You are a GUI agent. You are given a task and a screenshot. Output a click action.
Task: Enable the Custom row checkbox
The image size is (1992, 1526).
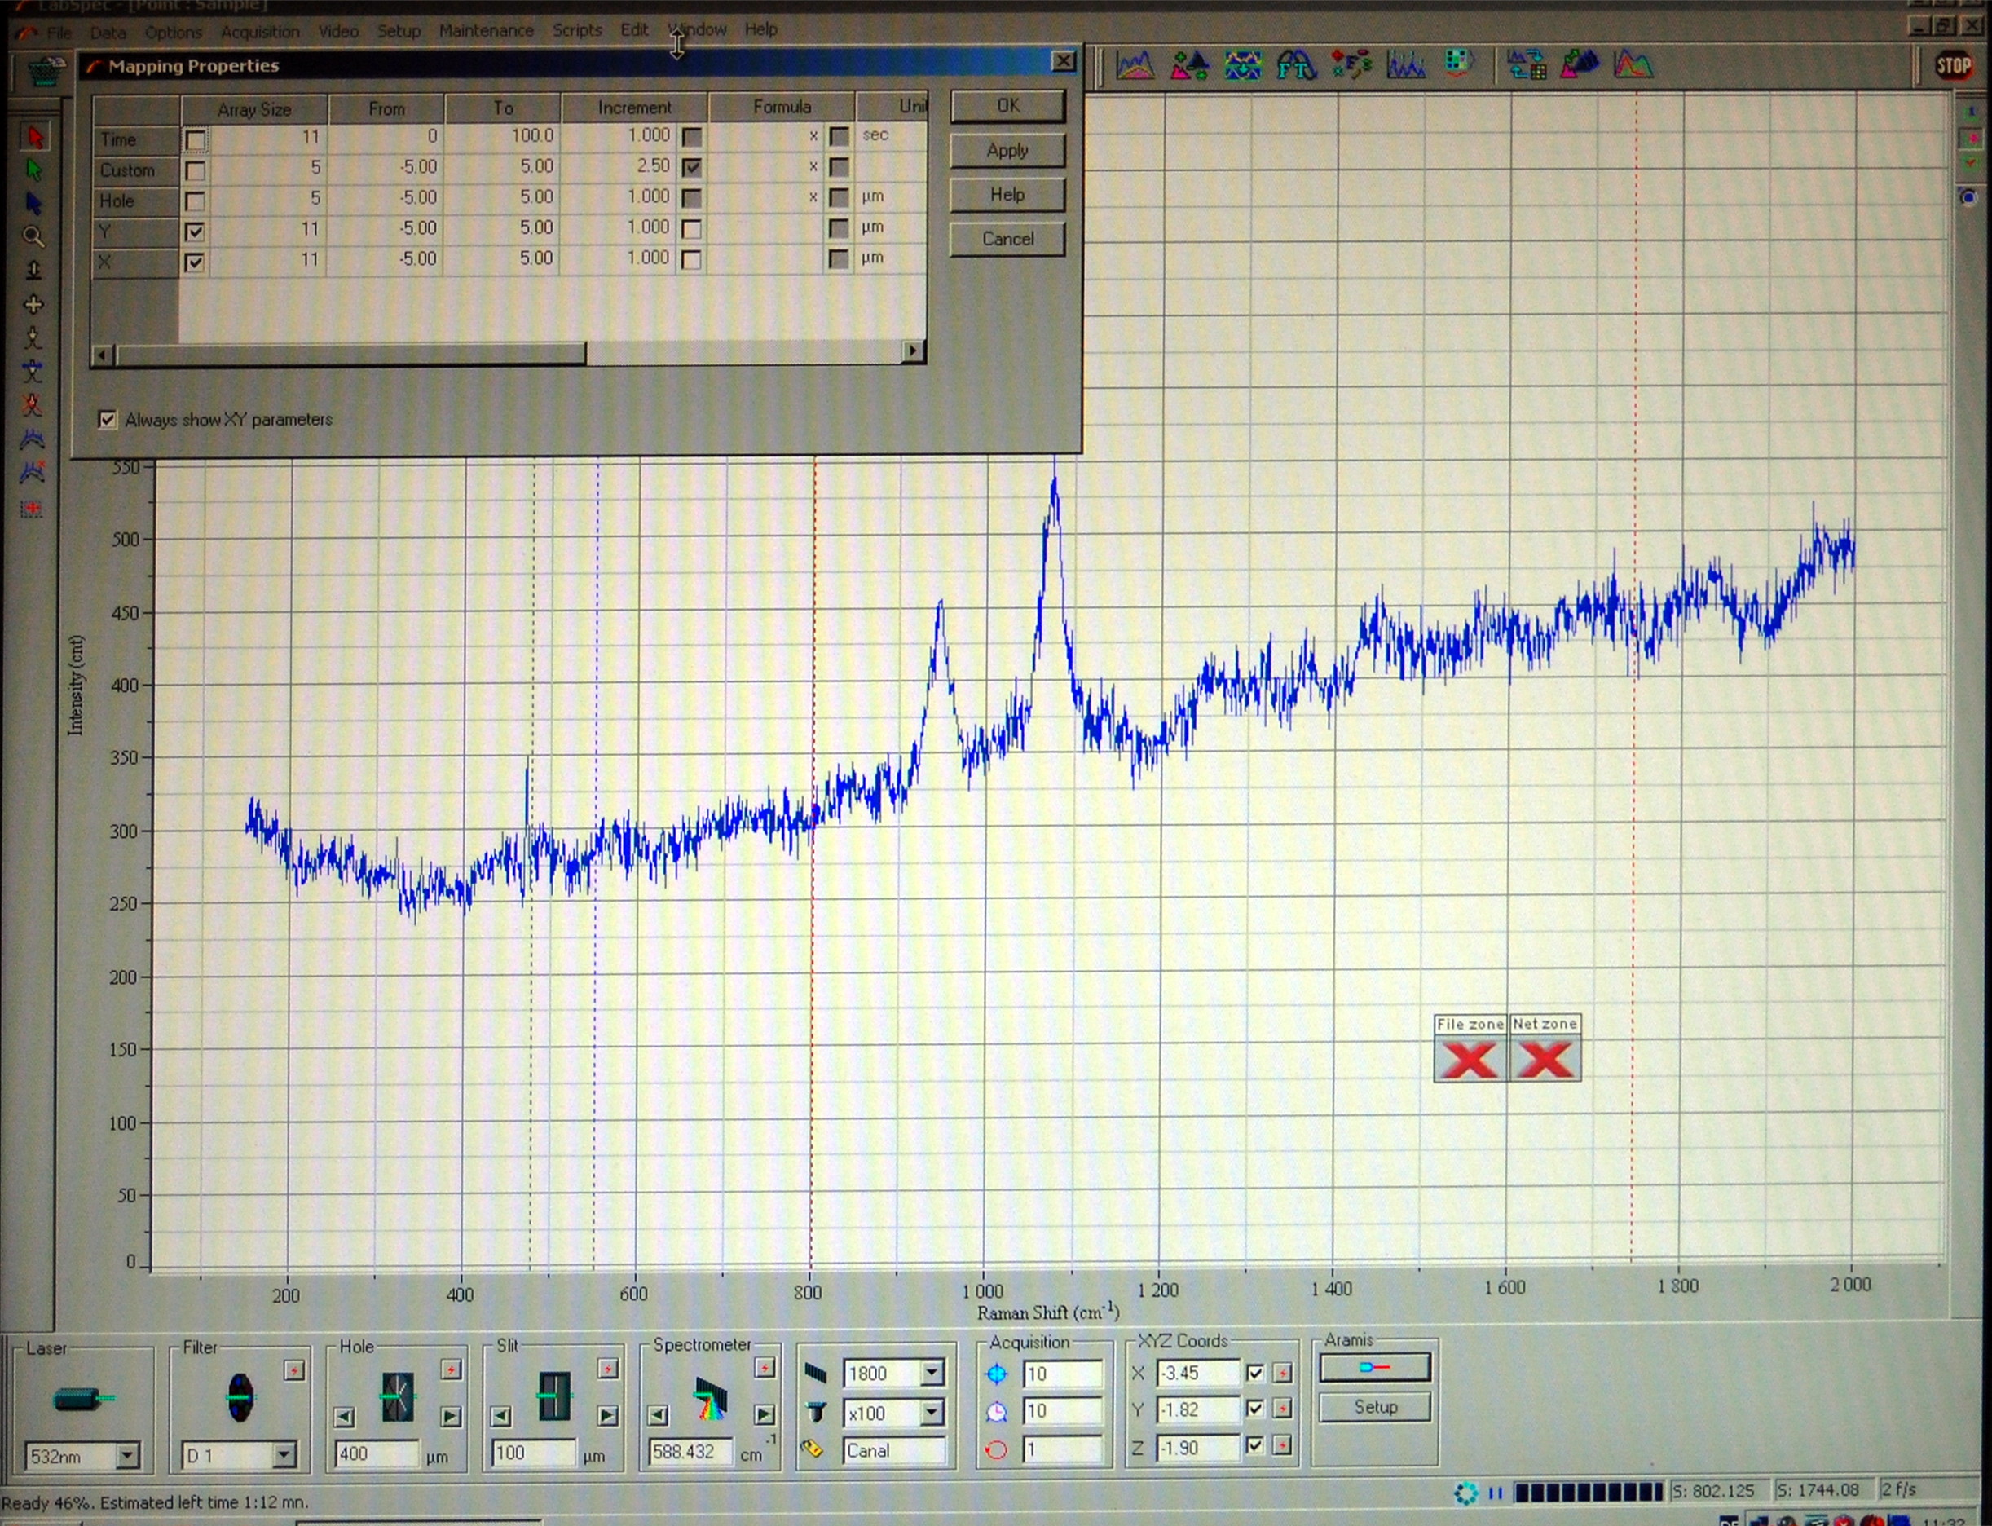196,170
